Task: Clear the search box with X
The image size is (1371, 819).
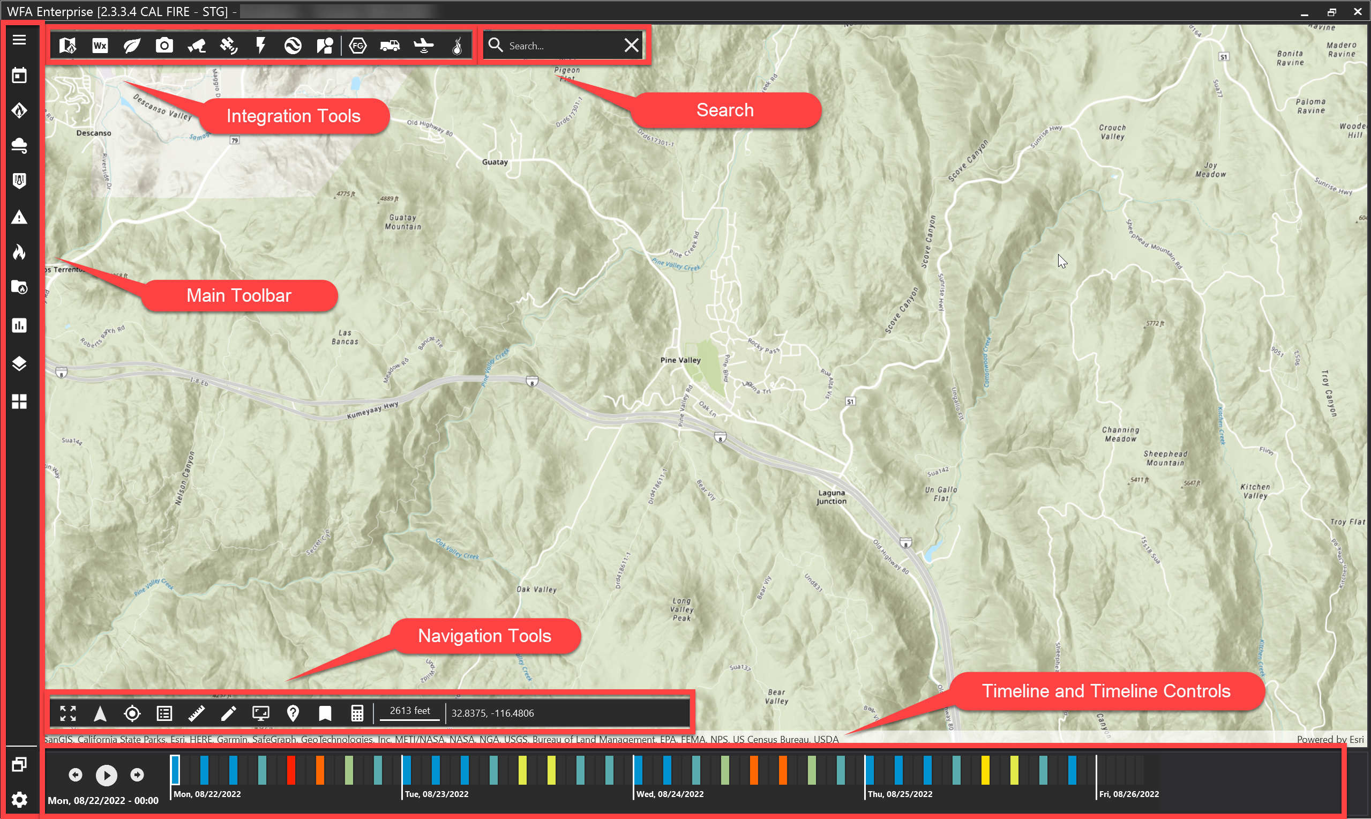Action: point(632,45)
